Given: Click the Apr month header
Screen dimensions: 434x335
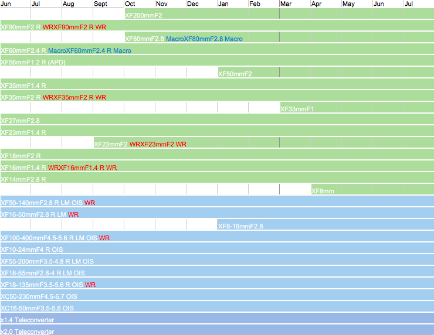Looking at the screenshot, I should (316, 4).
